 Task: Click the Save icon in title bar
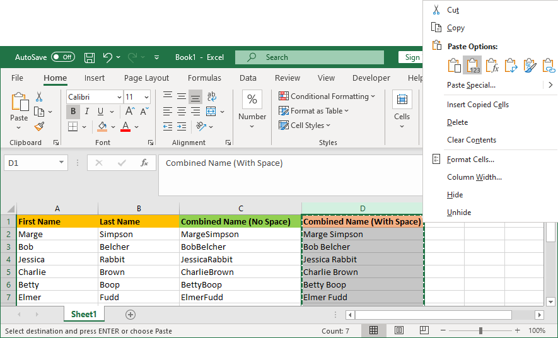point(90,57)
